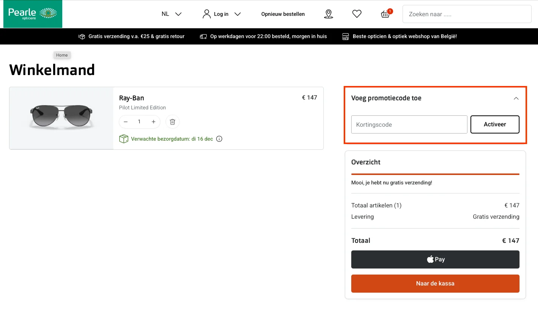Expand the Log in dropdown

click(238, 14)
